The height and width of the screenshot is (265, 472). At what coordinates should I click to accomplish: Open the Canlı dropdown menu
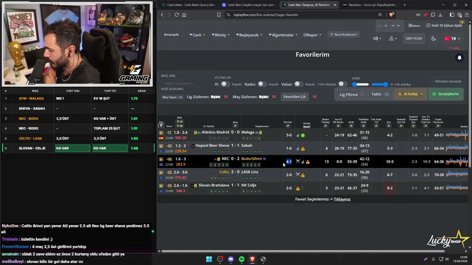[197, 35]
